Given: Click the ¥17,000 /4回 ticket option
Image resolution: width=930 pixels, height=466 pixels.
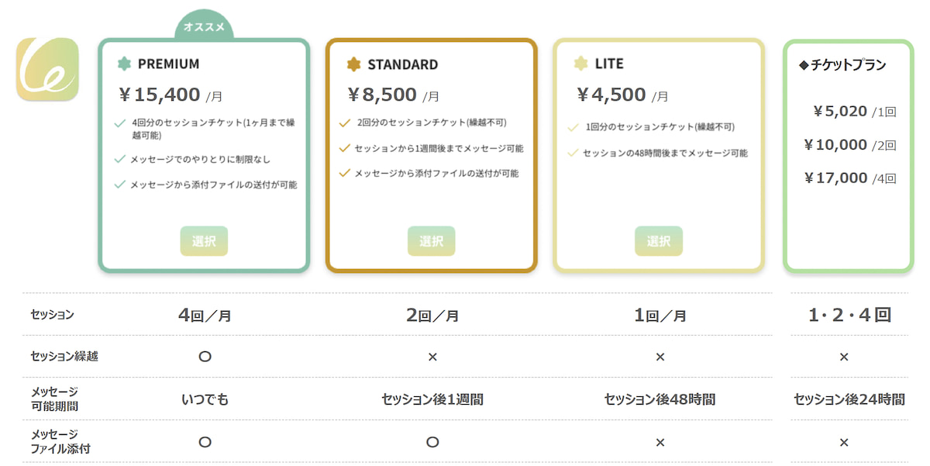Looking at the screenshot, I should tap(849, 178).
